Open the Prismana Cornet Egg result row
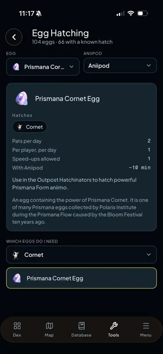The height and width of the screenshot is (354, 163). click(81, 278)
